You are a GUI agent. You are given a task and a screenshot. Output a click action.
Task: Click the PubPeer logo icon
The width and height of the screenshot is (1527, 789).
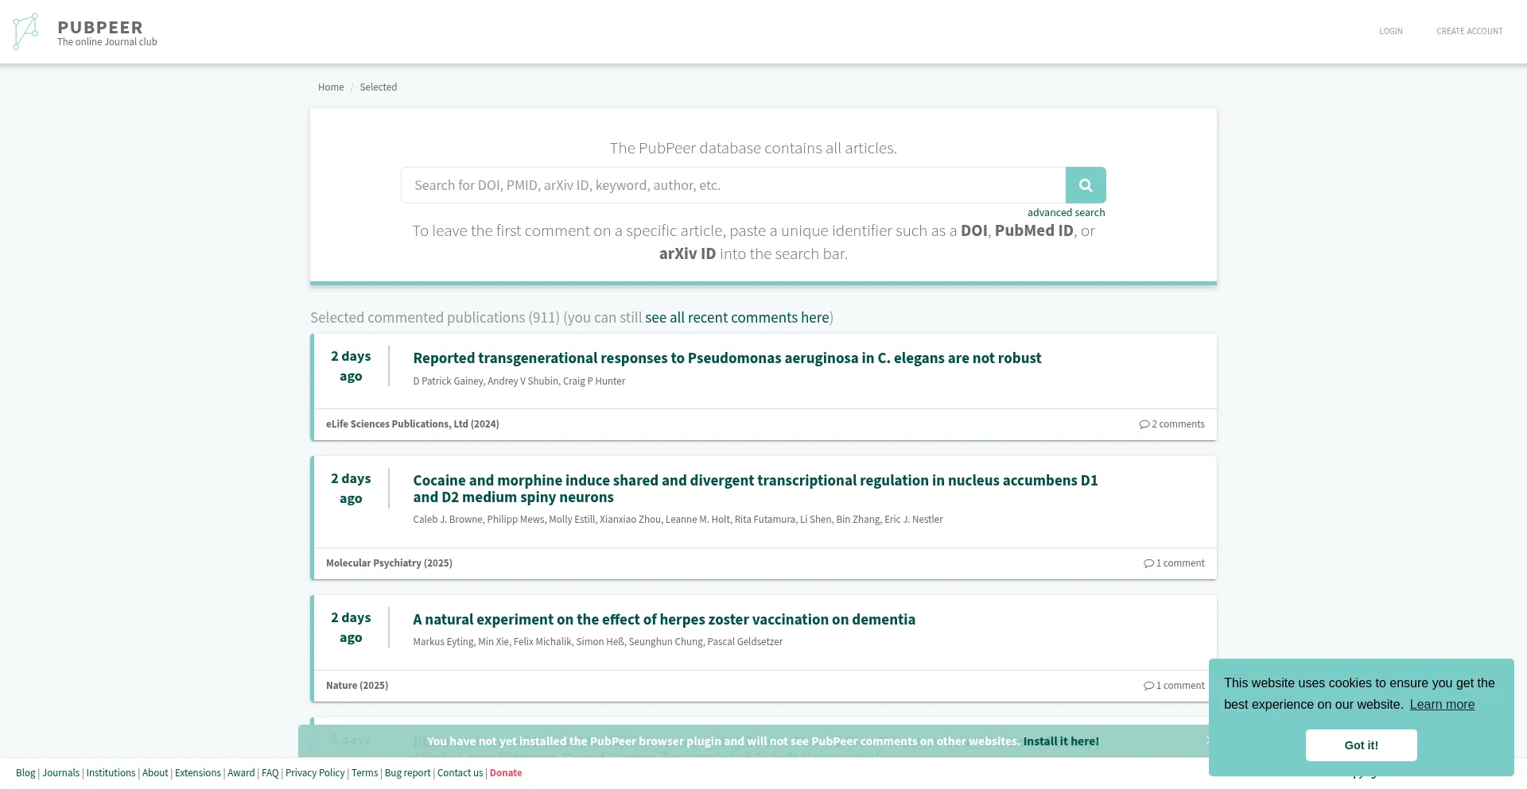coord(25,31)
